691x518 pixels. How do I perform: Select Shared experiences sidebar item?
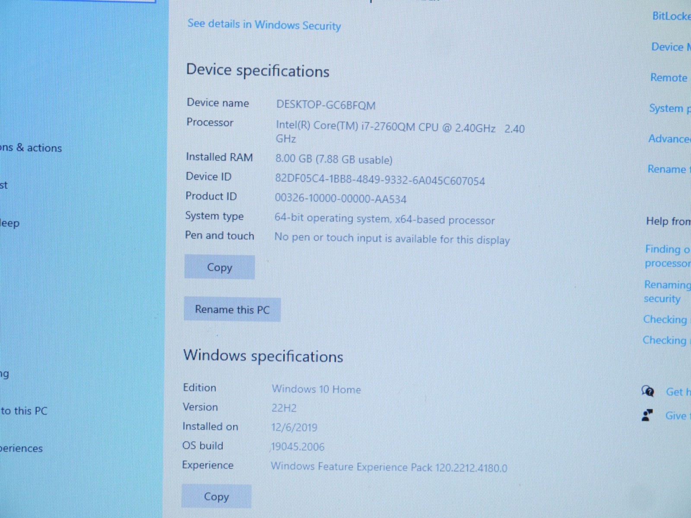tap(21, 449)
